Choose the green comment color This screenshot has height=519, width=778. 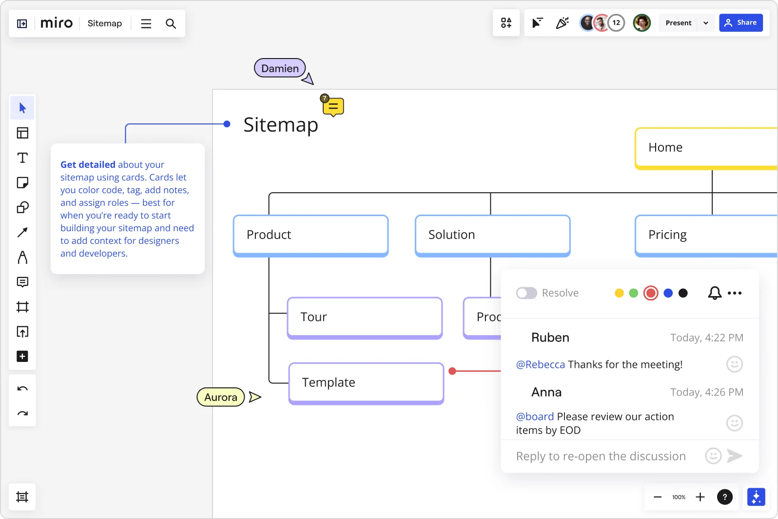click(x=634, y=293)
